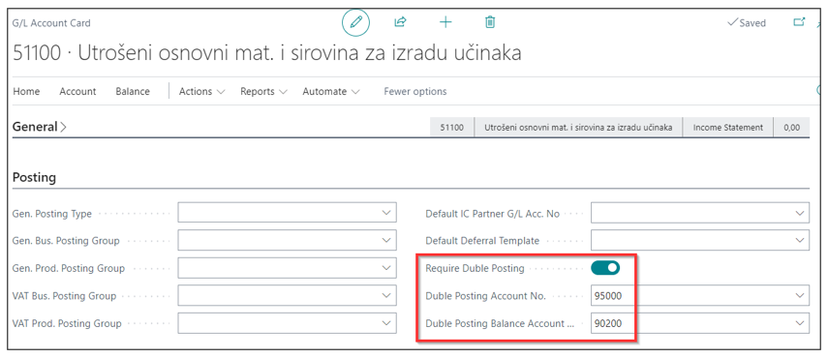This screenshot has height=358, width=828.
Task: Click the Delete trash can icon
Action: [490, 22]
